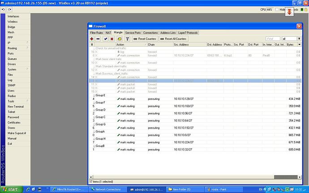Click the Undo arrow in WinBox toolbar

click(x=3, y=9)
